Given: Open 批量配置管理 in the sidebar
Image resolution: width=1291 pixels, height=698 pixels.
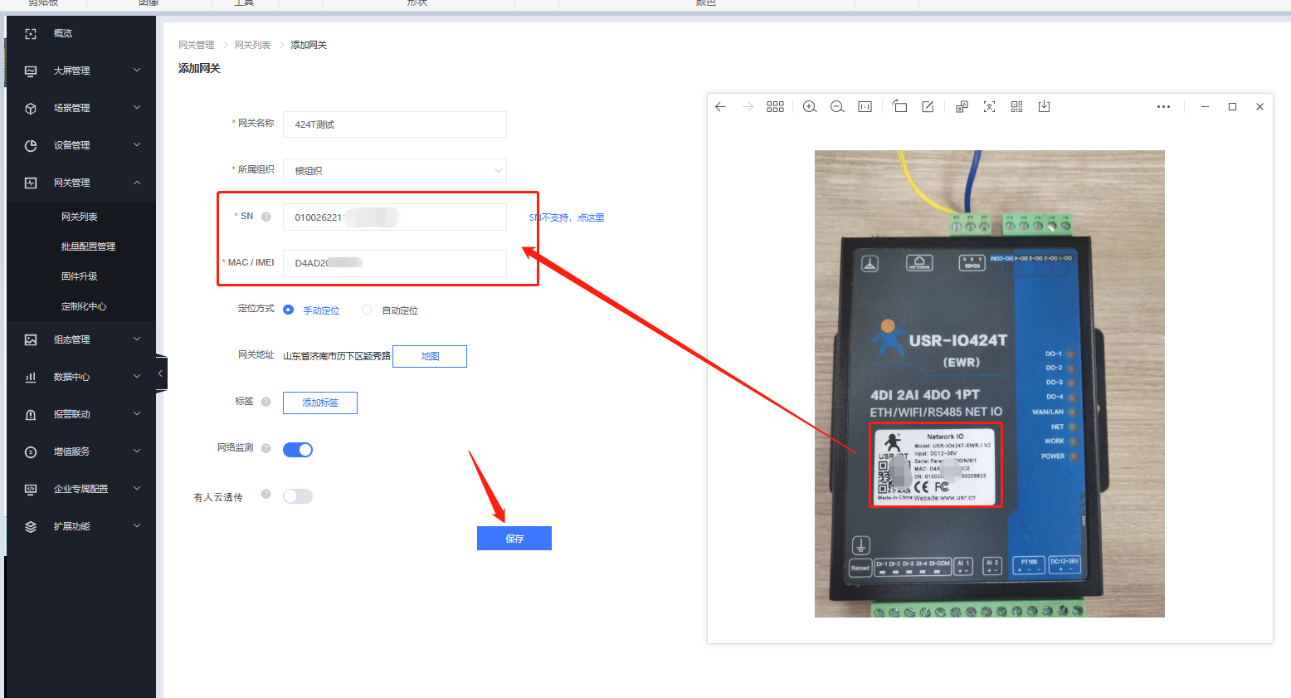Looking at the screenshot, I should click(88, 246).
